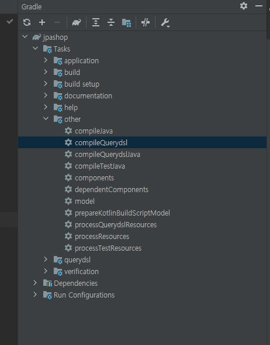Collapse the Tasks folder chevron
The height and width of the screenshot is (345, 270).
pos(35,48)
